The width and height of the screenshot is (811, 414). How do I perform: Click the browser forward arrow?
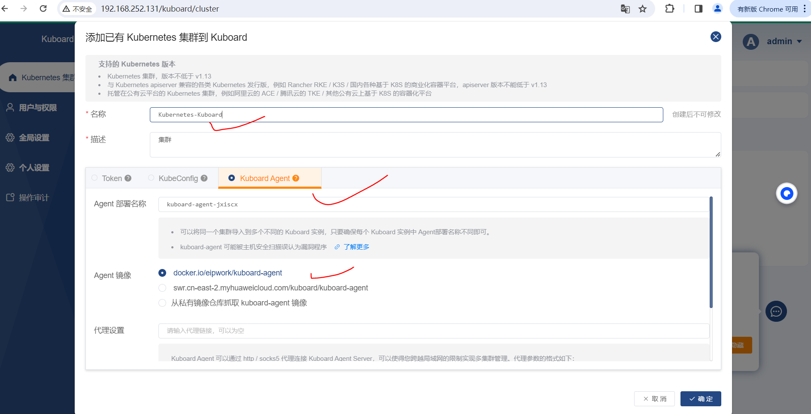point(24,9)
